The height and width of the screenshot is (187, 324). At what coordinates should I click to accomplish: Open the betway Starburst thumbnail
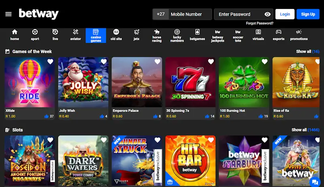(x=244, y=161)
